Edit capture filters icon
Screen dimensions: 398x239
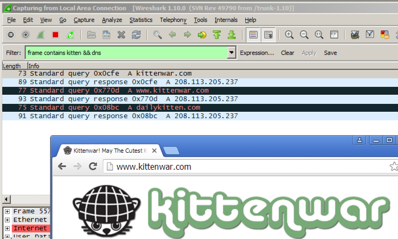tap(355, 35)
